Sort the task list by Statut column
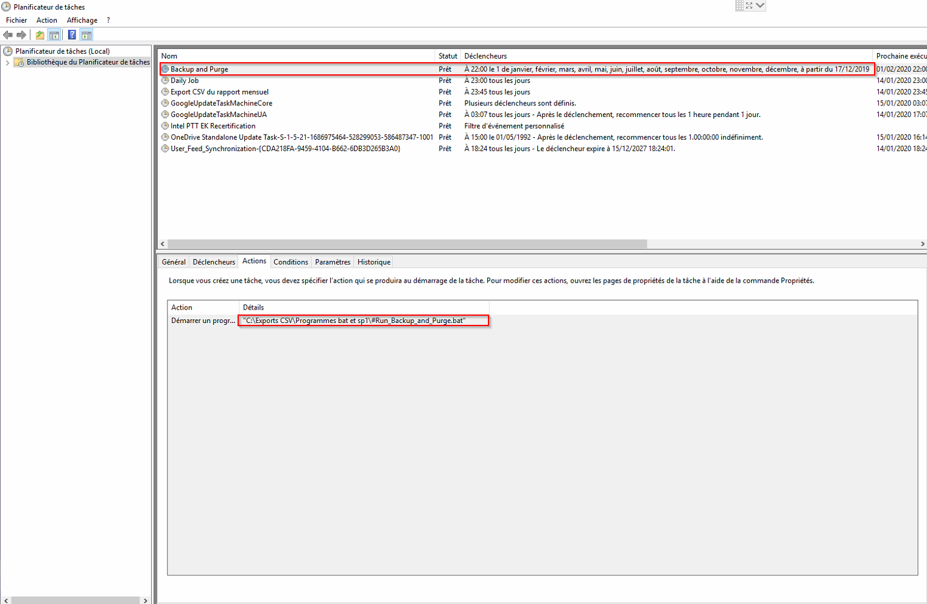This screenshot has width=927, height=604. click(x=447, y=56)
